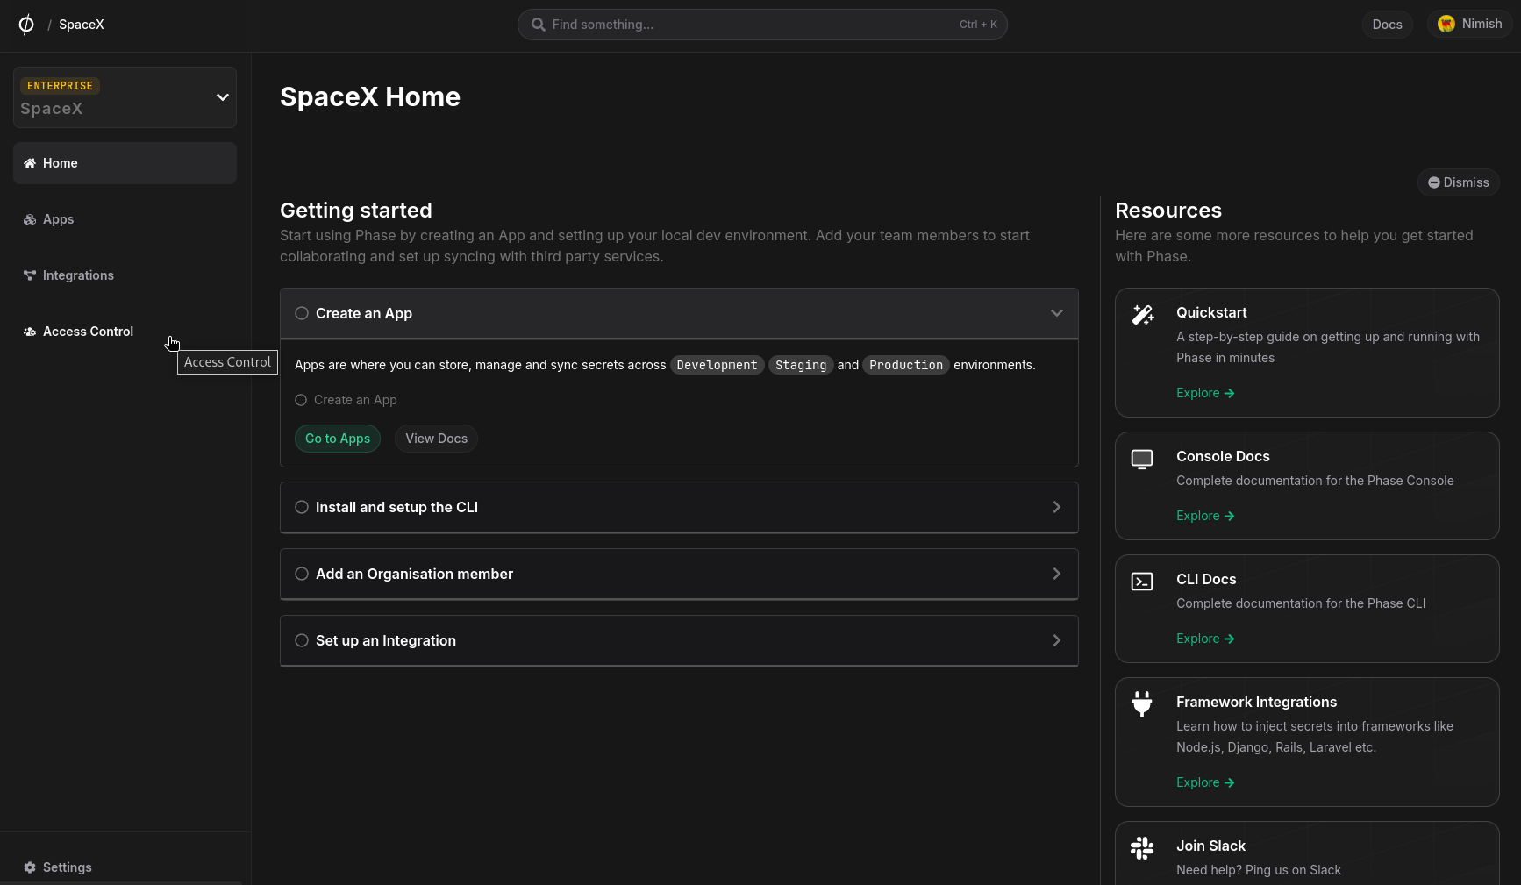Click the Install and setup the CLI title
This screenshot has width=1521, height=885.
pos(396,507)
